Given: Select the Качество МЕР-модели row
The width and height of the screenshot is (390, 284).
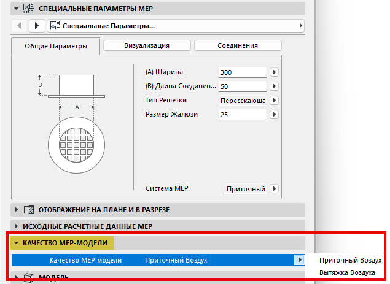Looking at the screenshot, I should pos(158,260).
